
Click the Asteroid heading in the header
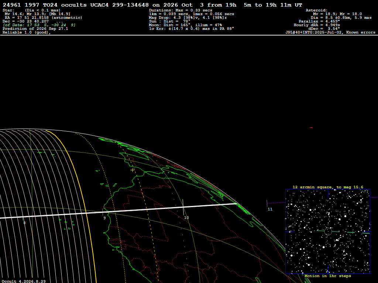[x=316, y=10]
